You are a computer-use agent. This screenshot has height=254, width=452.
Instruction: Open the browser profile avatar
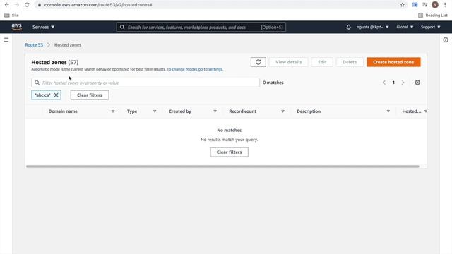(x=435, y=5)
